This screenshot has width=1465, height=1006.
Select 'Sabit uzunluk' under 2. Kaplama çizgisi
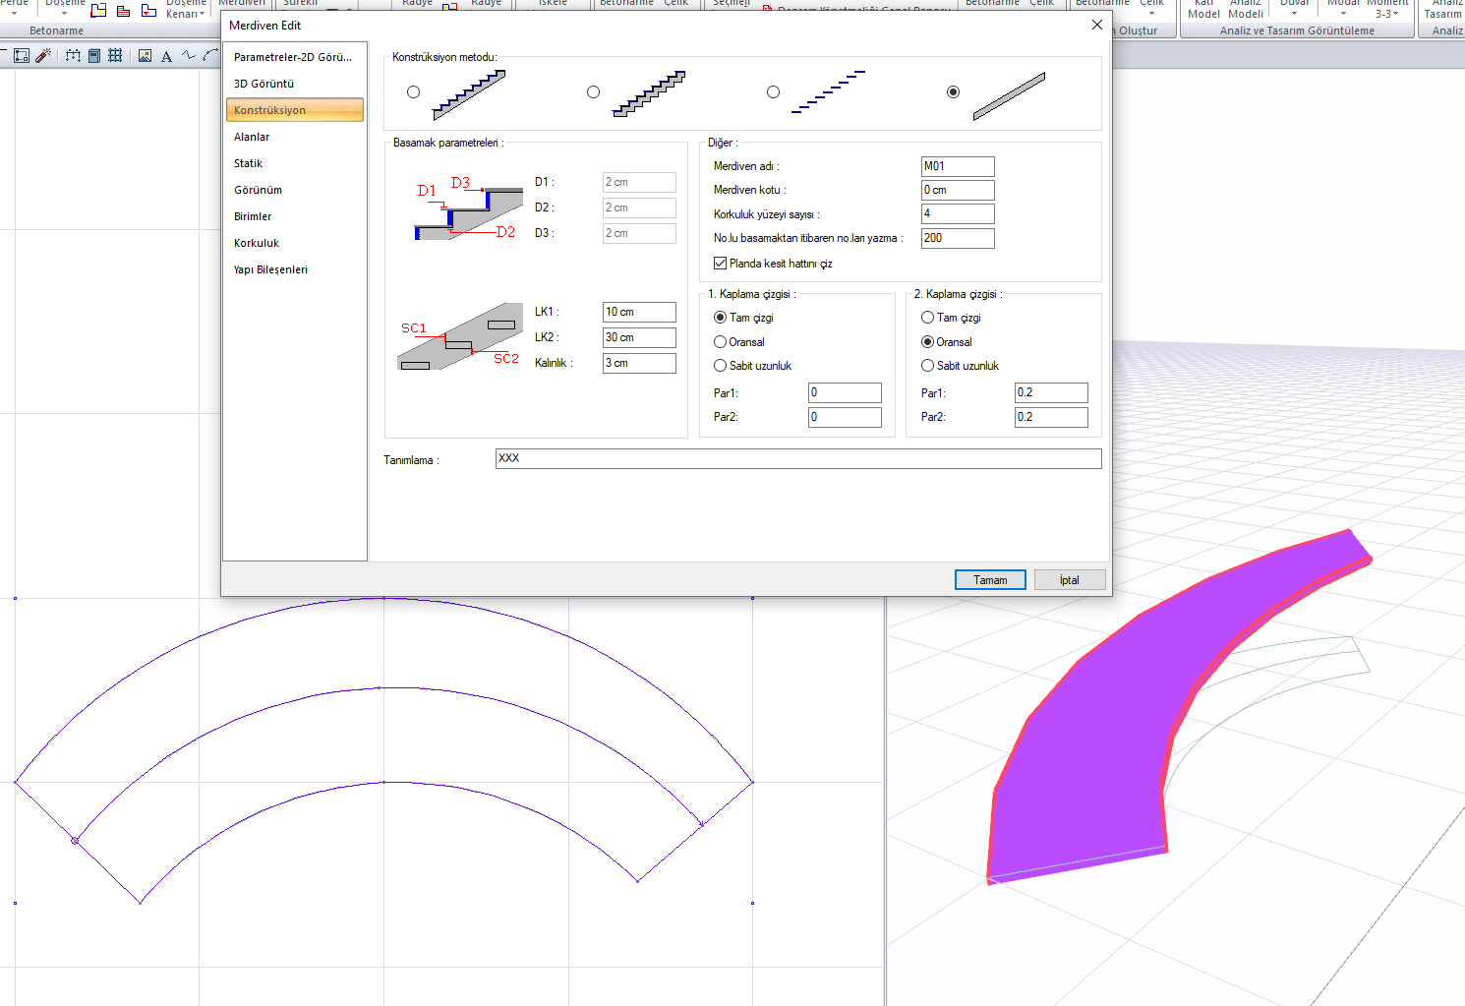click(927, 366)
